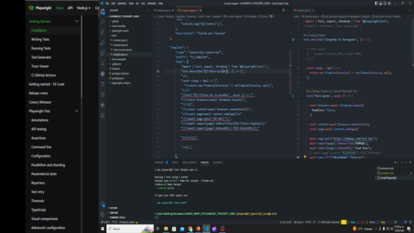Open the Extensions view icon
The height and width of the screenshot is (233, 414).
point(102,53)
